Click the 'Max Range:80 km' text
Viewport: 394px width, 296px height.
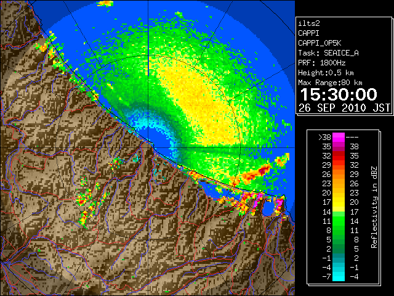[x=330, y=83]
